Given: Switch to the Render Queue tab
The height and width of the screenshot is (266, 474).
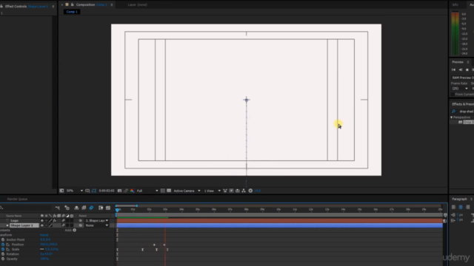Looking at the screenshot, I should [x=17, y=199].
